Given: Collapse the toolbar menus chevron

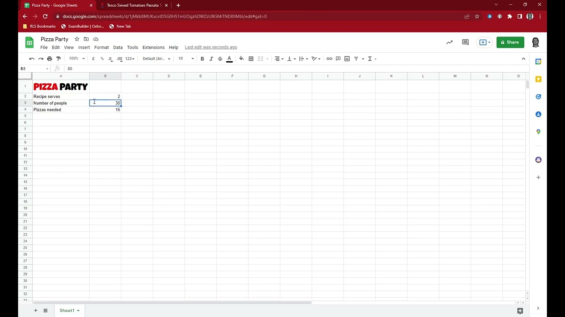Looking at the screenshot, I should point(524,59).
